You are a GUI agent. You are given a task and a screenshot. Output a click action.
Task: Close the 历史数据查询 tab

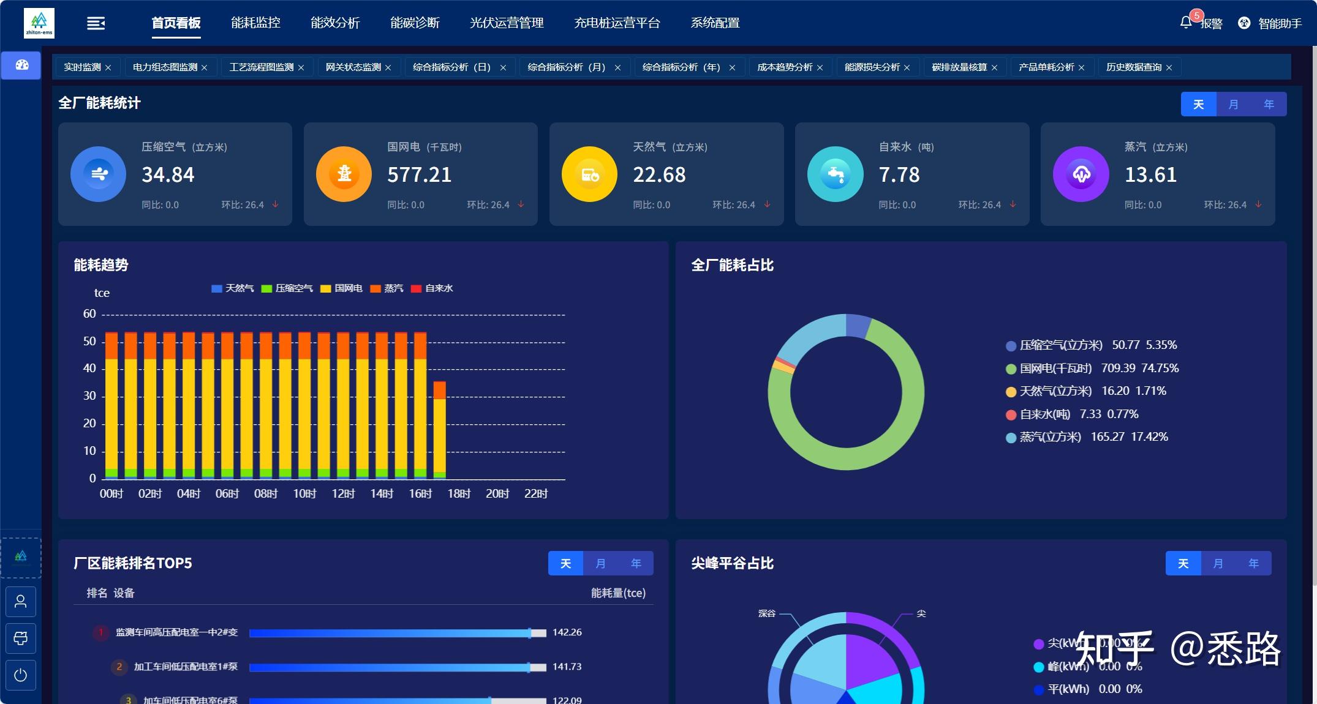pyautogui.click(x=1169, y=67)
